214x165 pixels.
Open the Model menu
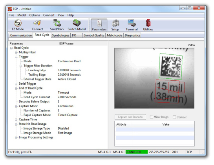pyautogui.click(x=22, y=15)
